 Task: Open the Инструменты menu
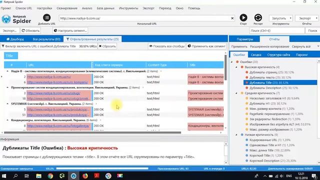(x=128, y=8)
